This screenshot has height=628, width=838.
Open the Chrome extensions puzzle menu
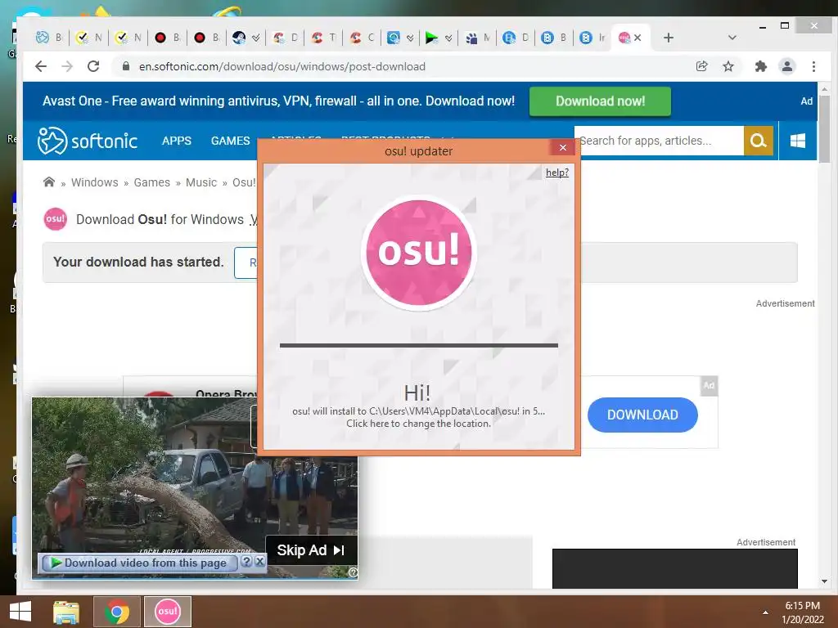click(760, 66)
